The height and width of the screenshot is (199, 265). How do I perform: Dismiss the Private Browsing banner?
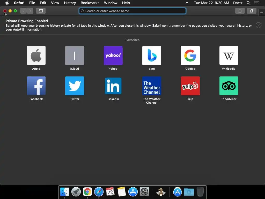click(x=259, y=25)
